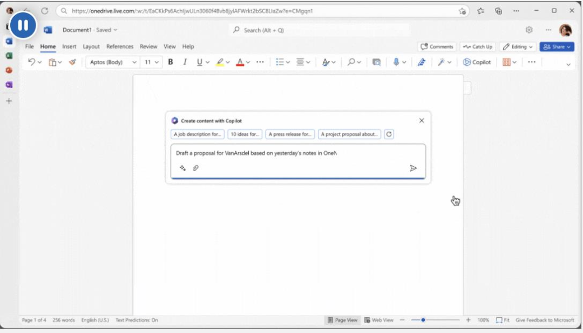Click the Undo arrow in the ribbon
Viewport: 583px width, 333px height.
point(31,62)
